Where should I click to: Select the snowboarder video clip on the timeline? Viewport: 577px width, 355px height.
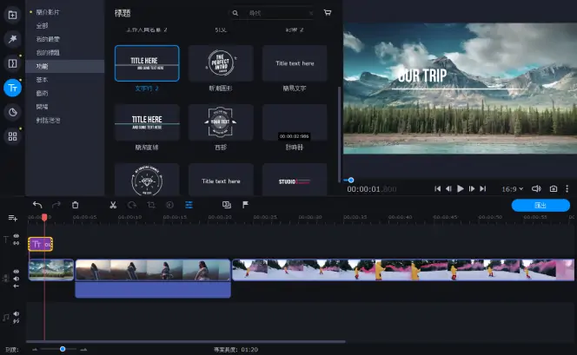403,270
